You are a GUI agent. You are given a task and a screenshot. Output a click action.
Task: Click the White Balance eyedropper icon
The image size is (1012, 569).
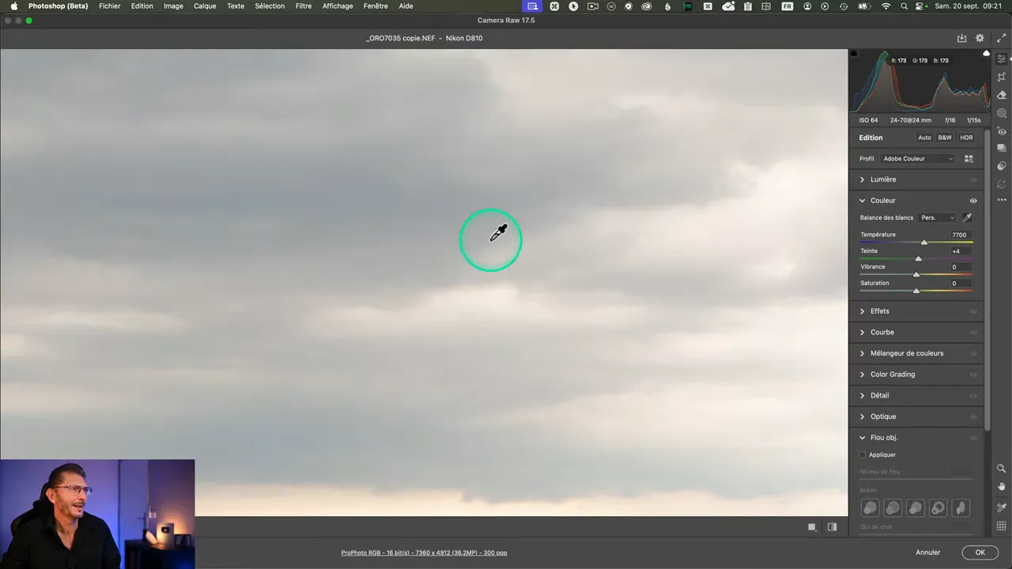967,217
